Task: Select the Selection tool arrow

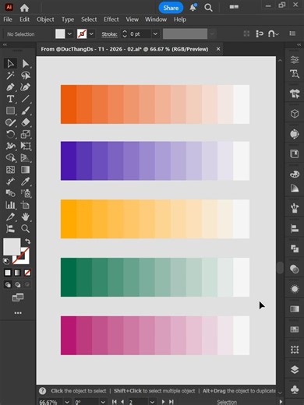Action: (10, 64)
